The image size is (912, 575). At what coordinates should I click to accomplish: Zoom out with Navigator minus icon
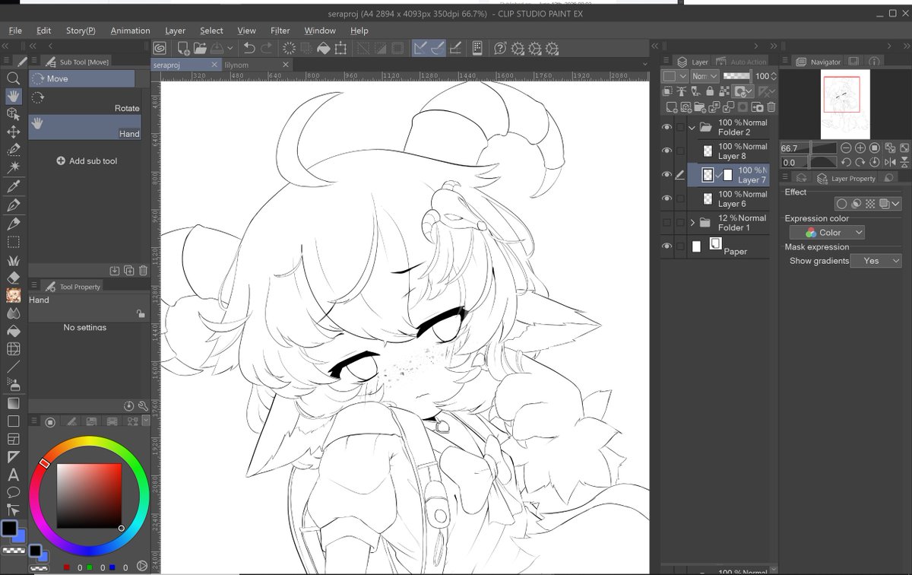[x=846, y=148]
